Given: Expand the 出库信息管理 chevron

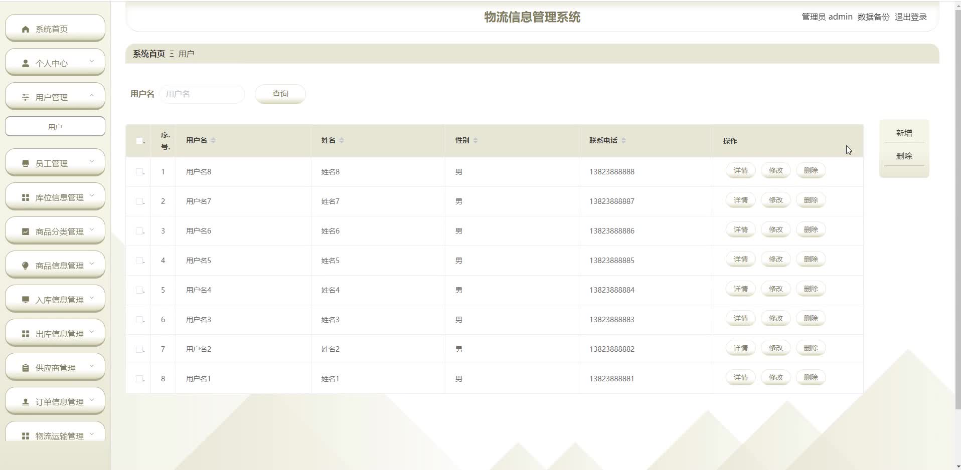Looking at the screenshot, I should click(92, 332).
